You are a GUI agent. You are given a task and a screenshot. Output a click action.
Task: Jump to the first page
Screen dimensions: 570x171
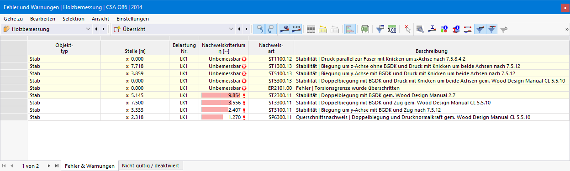click(x=5, y=166)
